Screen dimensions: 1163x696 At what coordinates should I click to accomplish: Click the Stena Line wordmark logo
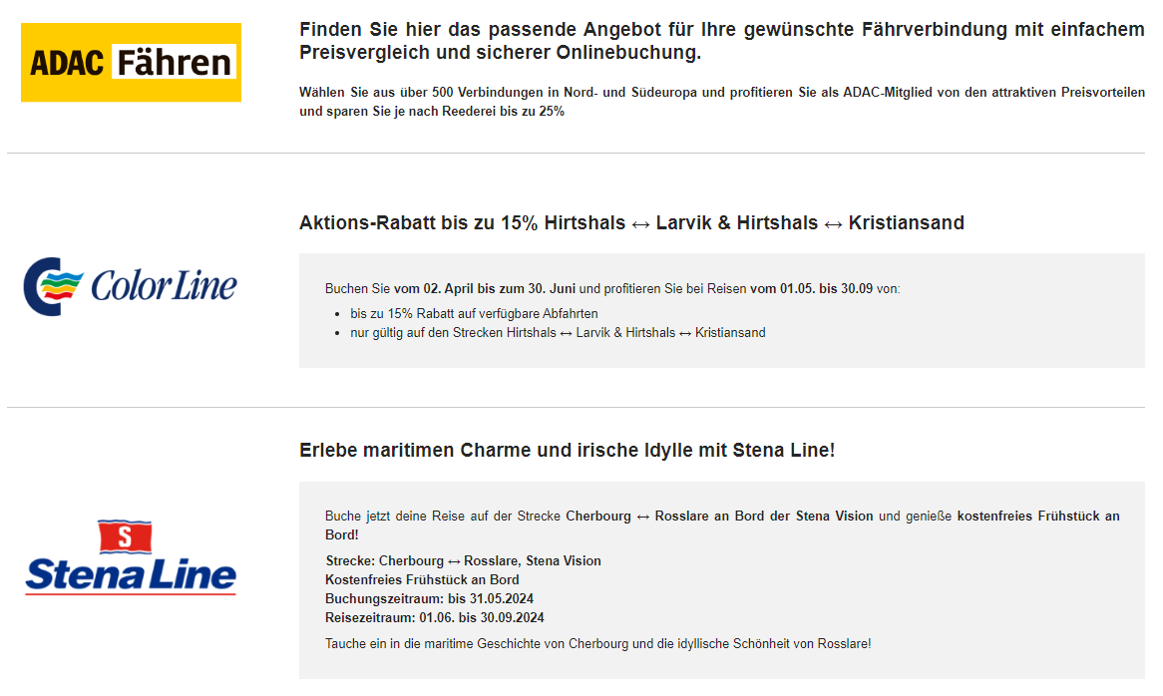point(131,575)
